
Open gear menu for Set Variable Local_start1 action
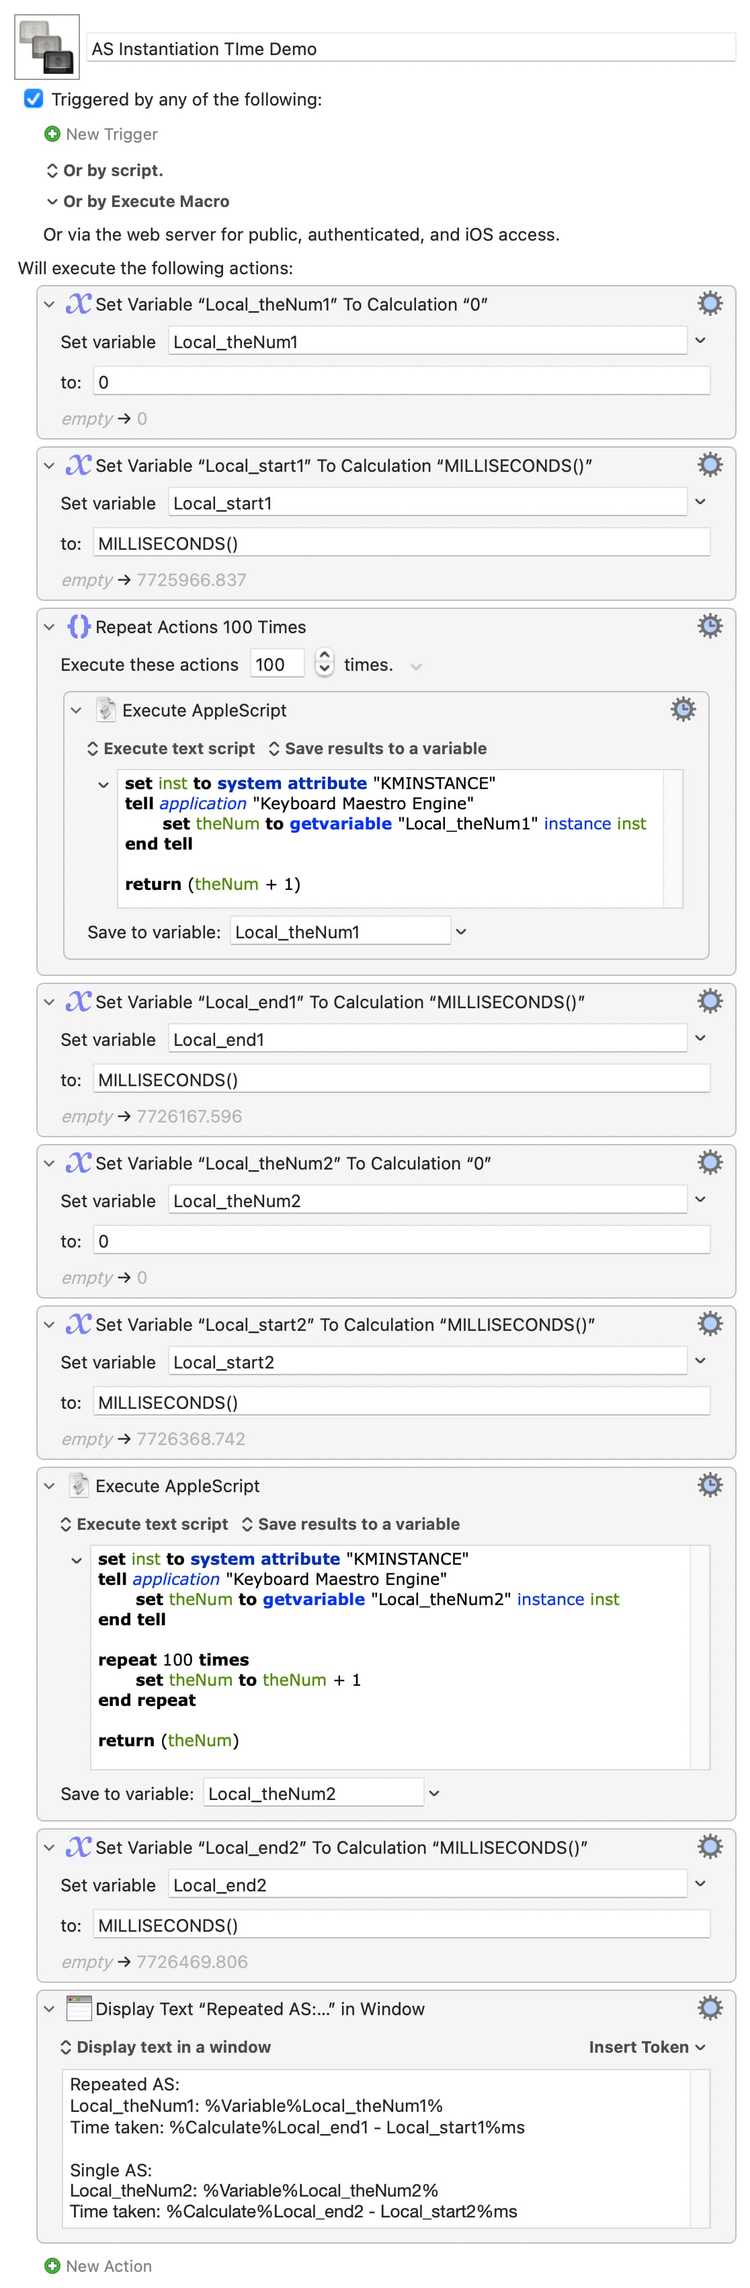tap(709, 464)
